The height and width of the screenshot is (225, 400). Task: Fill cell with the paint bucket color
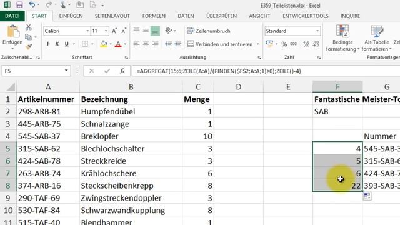(x=104, y=44)
